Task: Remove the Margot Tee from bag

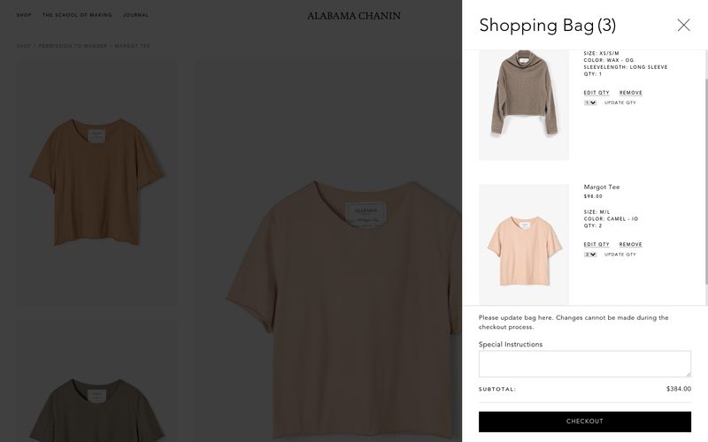Action: (x=631, y=245)
